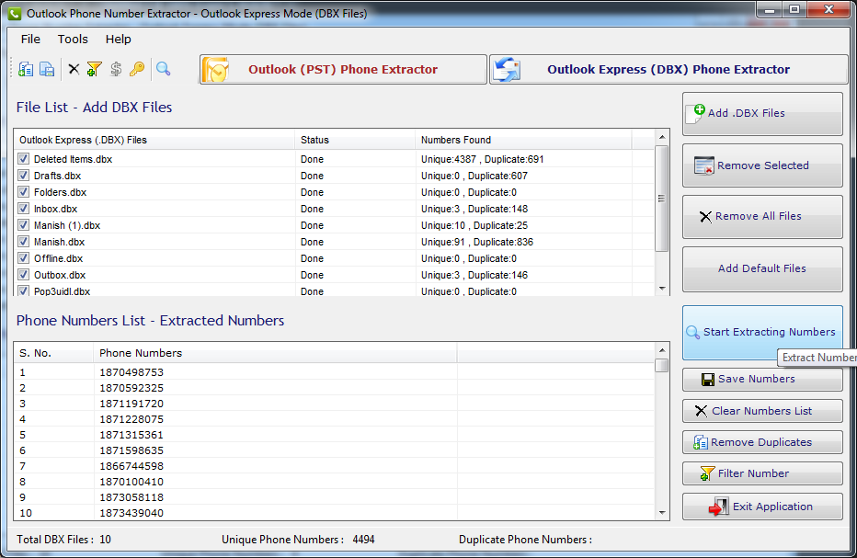This screenshot has height=558, width=857.
Task: Click the black X toolbar icon
Action: coord(74,69)
